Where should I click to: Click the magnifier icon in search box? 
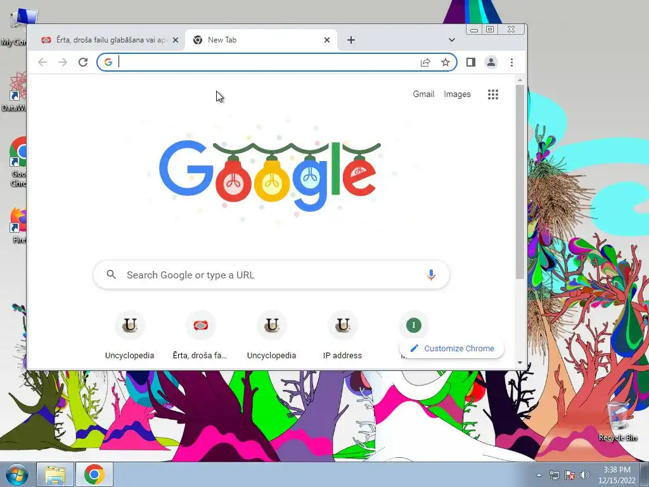(111, 274)
